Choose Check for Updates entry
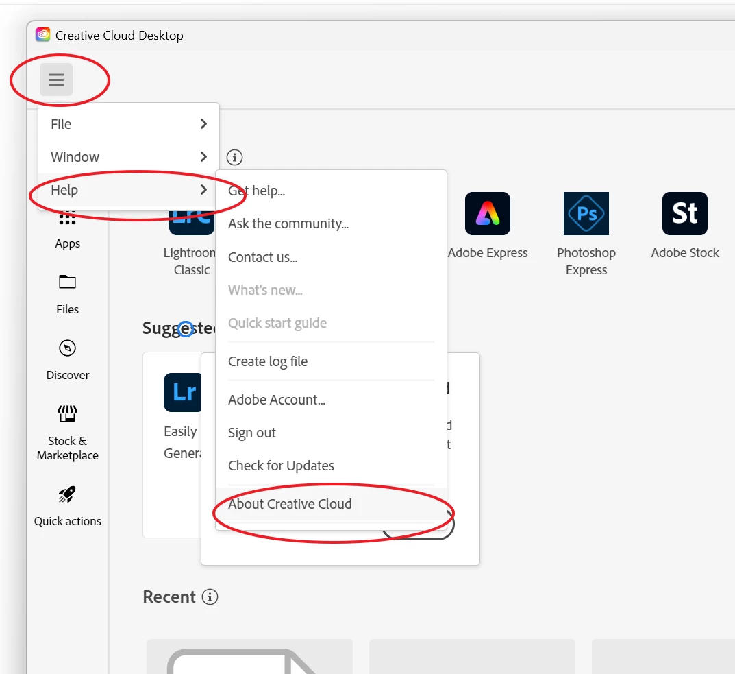This screenshot has width=735, height=674. coord(331,466)
